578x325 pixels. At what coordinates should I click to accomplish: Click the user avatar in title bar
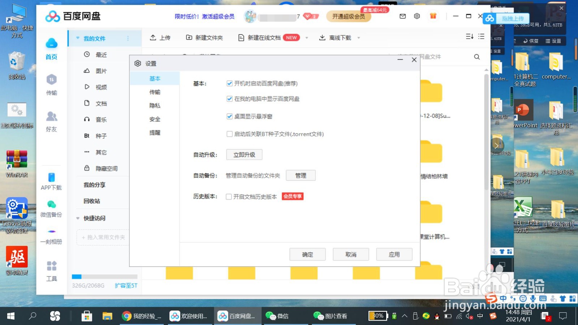click(250, 16)
